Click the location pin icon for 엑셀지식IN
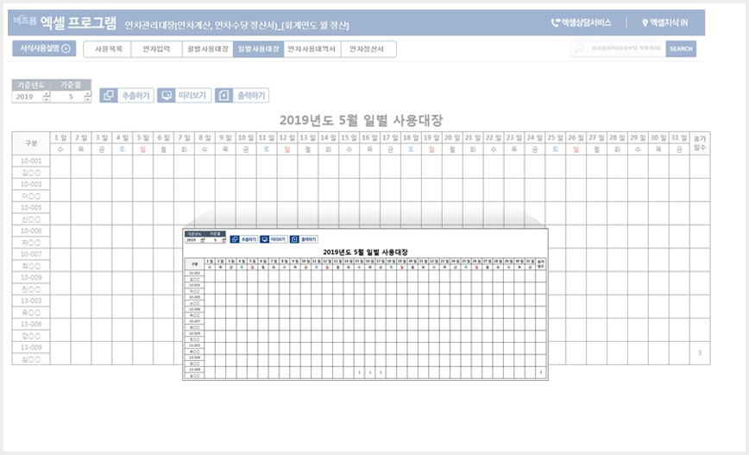749x455 pixels. pos(645,23)
